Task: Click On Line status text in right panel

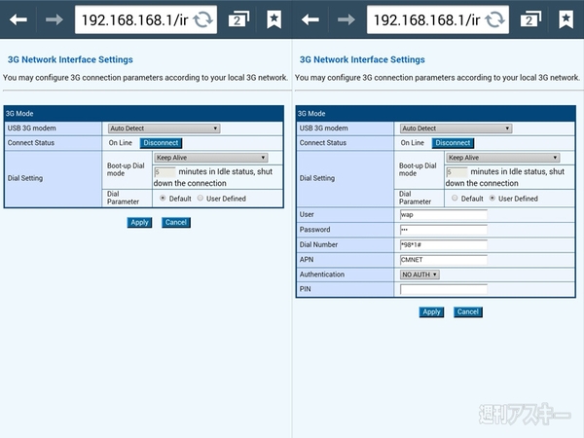Action: click(x=413, y=143)
